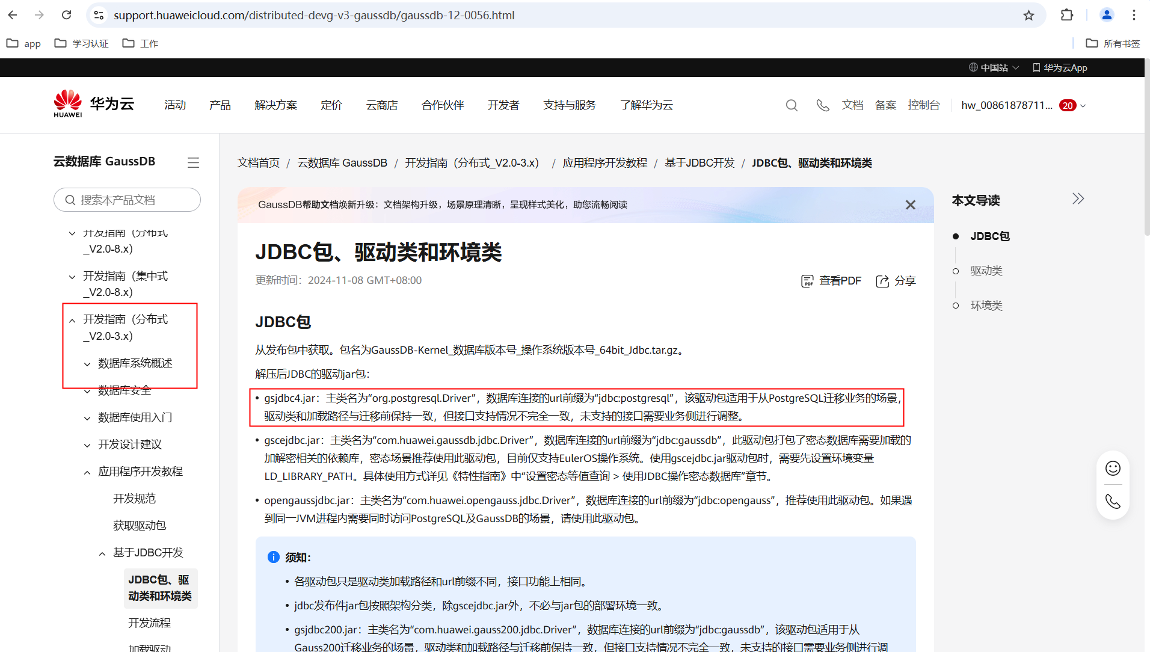
Task: Click the 备案 header link
Action: pos(885,105)
